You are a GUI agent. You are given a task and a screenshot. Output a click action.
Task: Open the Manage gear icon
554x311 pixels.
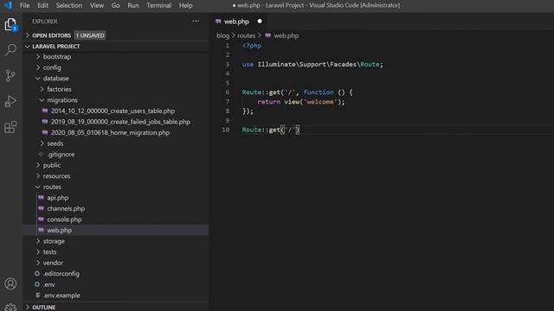tap(10, 308)
